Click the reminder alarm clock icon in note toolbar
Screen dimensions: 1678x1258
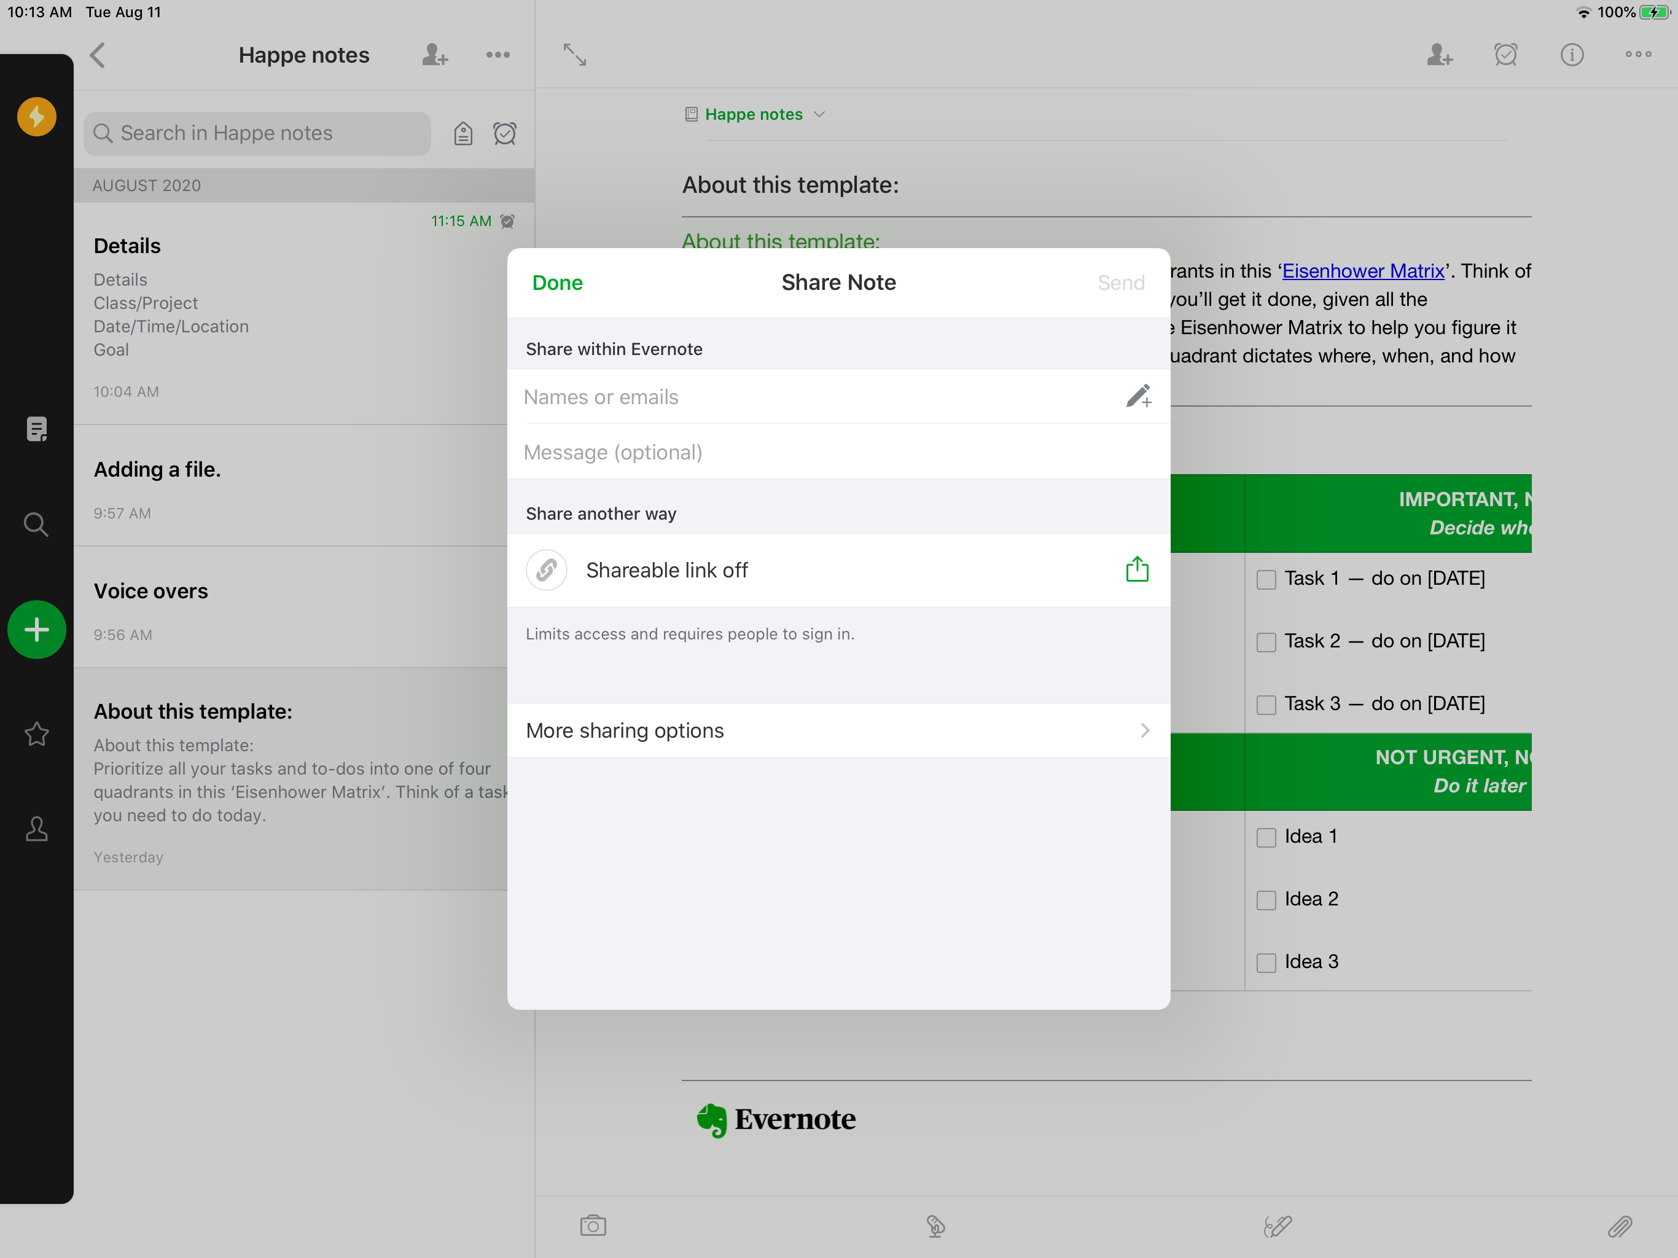[1505, 55]
